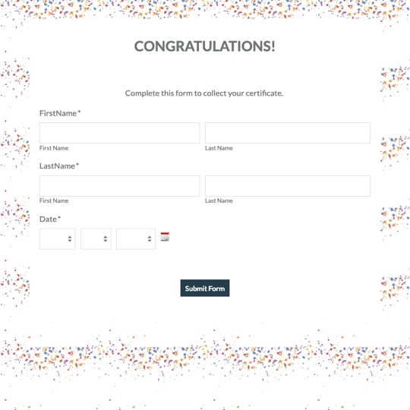Click 'First Name' sublabel in FirstName section

(x=54, y=148)
